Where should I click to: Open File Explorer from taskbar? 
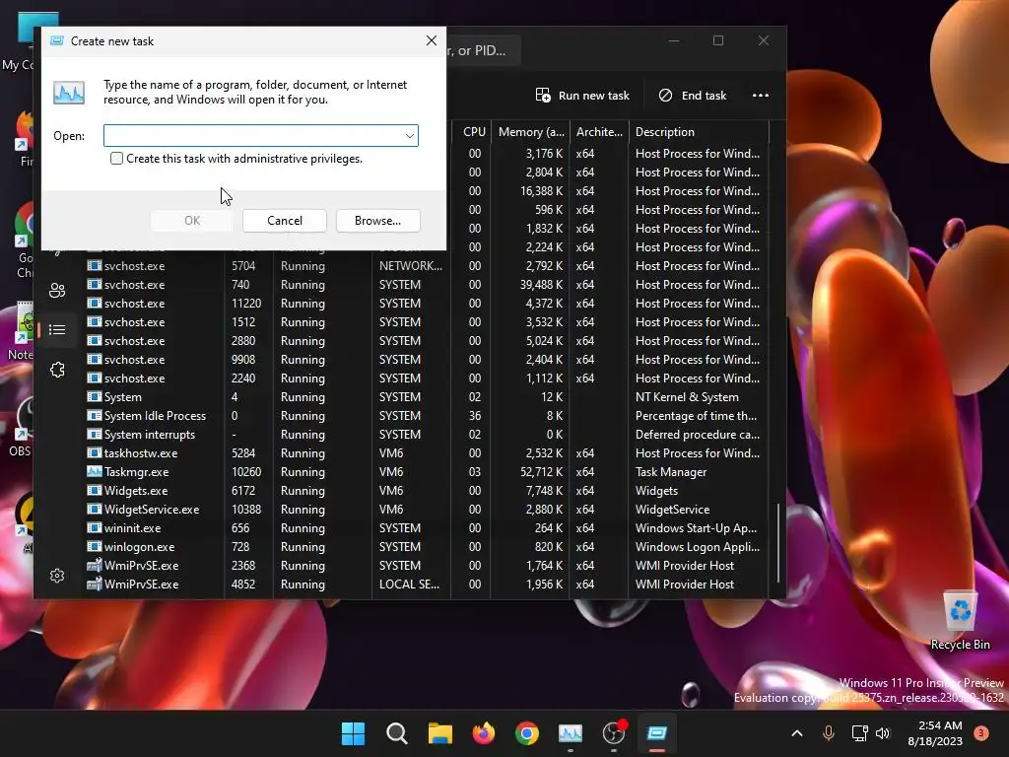pyautogui.click(x=440, y=733)
